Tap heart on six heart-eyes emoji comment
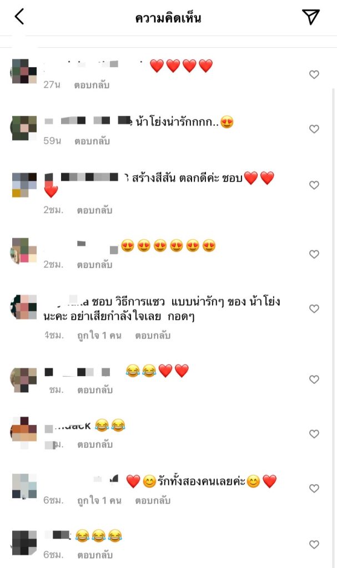The width and height of the screenshot is (337, 568). tap(314, 254)
